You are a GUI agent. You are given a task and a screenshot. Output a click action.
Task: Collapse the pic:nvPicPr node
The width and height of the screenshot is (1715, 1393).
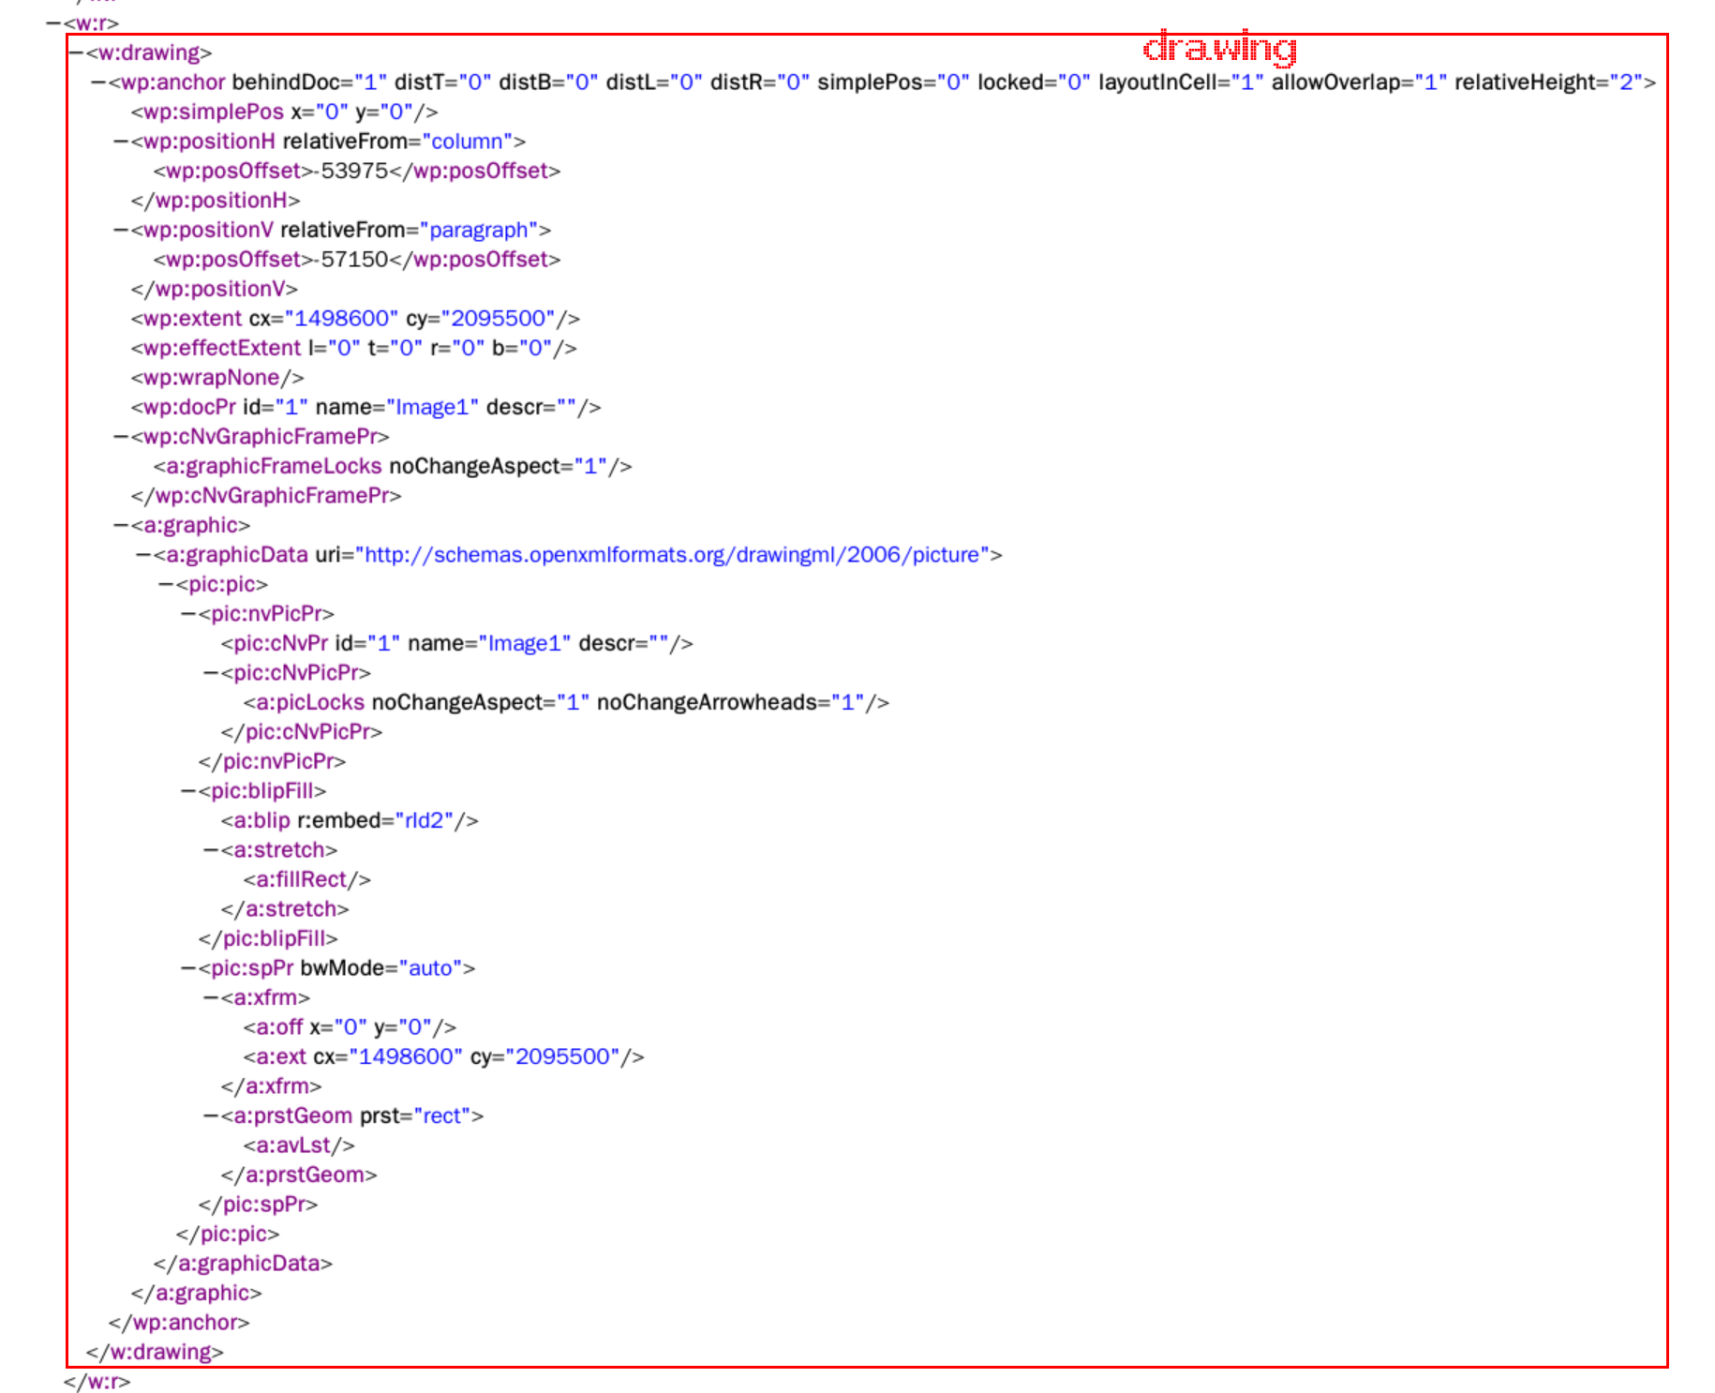tap(188, 614)
